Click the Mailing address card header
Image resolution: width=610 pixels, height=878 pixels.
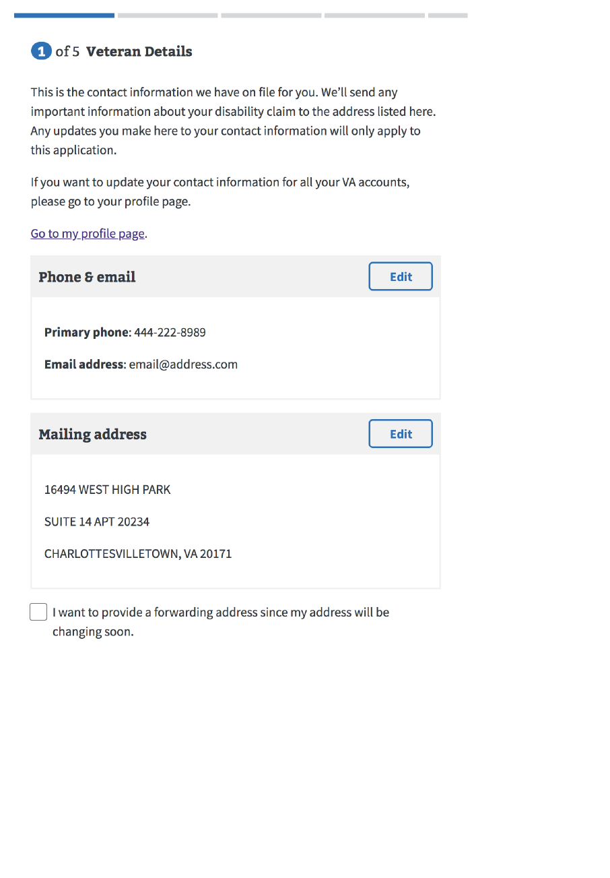click(93, 435)
